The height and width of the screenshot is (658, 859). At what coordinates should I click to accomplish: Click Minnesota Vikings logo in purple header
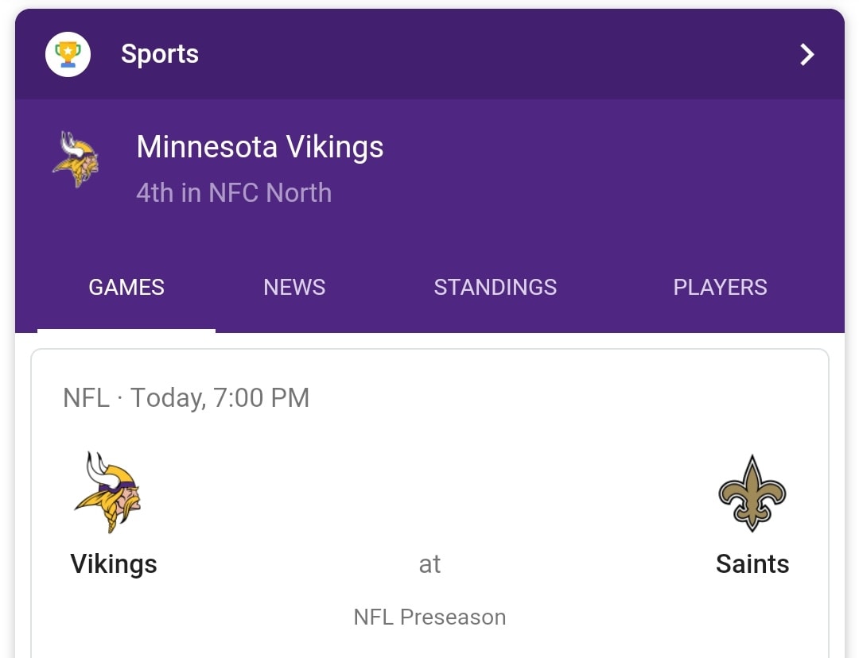click(x=76, y=159)
